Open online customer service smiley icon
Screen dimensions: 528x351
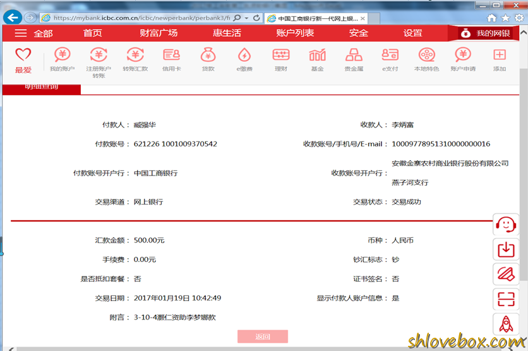506,225
